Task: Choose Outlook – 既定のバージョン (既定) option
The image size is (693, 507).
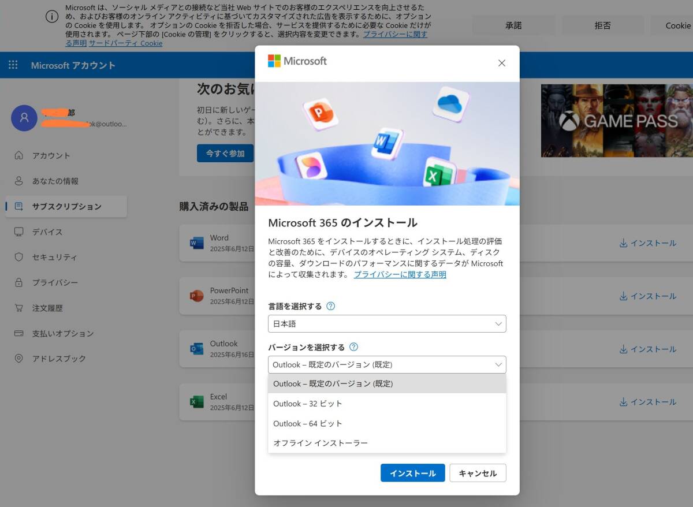Action: pyautogui.click(x=387, y=383)
